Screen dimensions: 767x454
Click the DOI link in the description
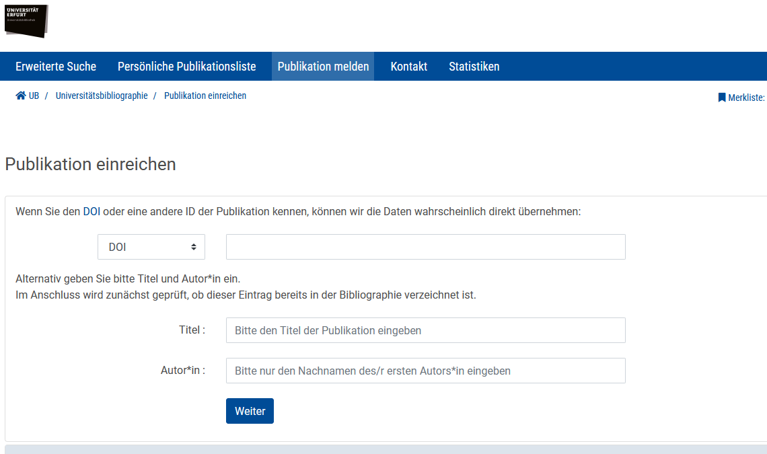click(92, 211)
